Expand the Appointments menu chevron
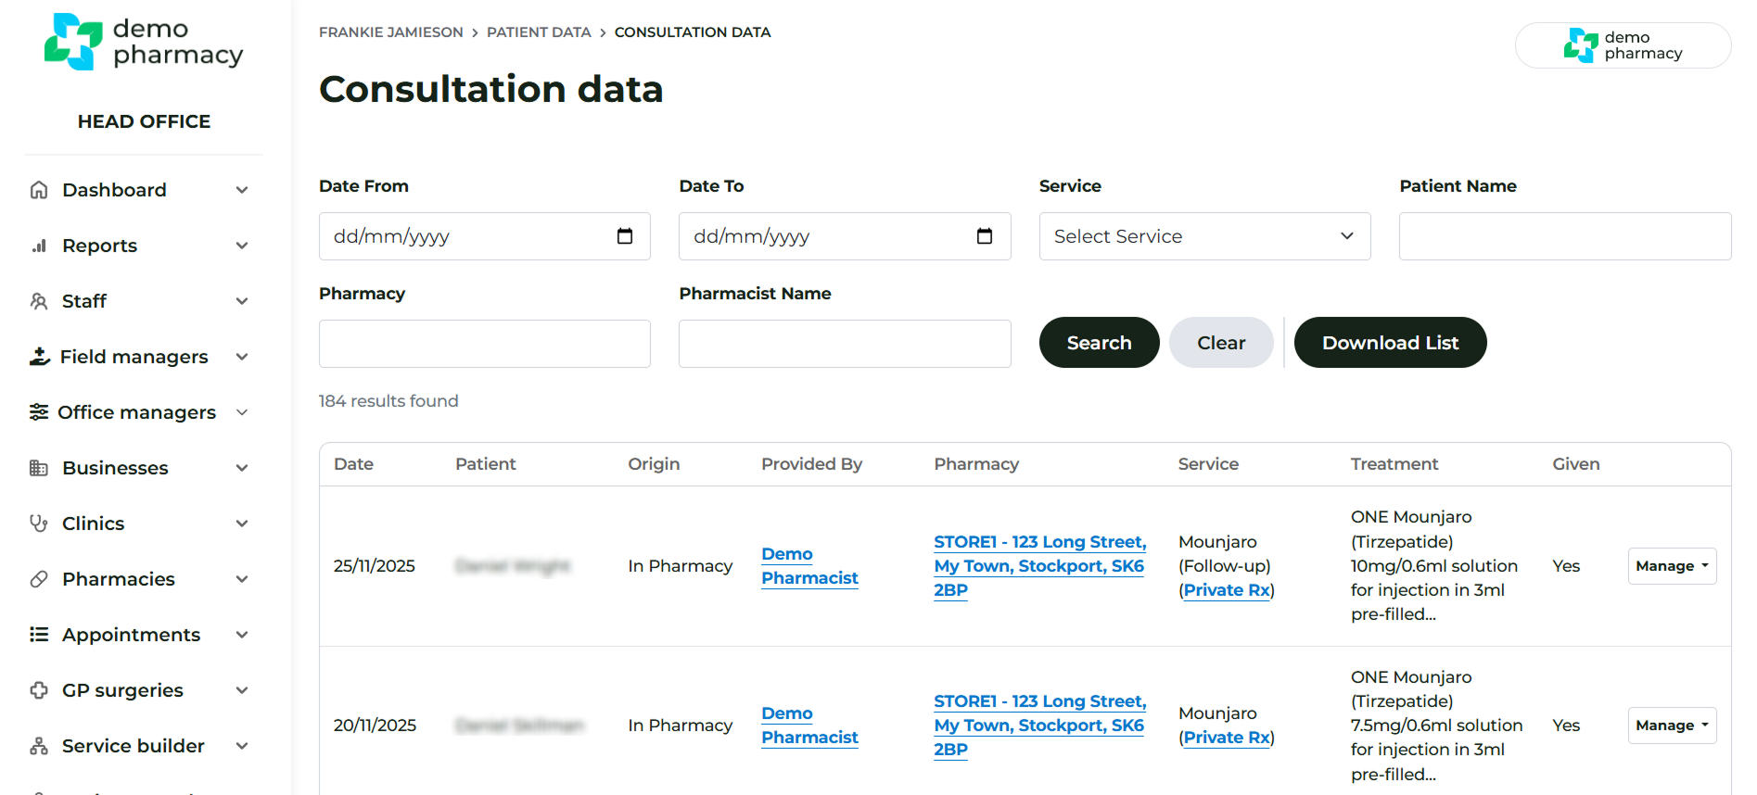Image resolution: width=1757 pixels, height=795 pixels. coord(242,635)
